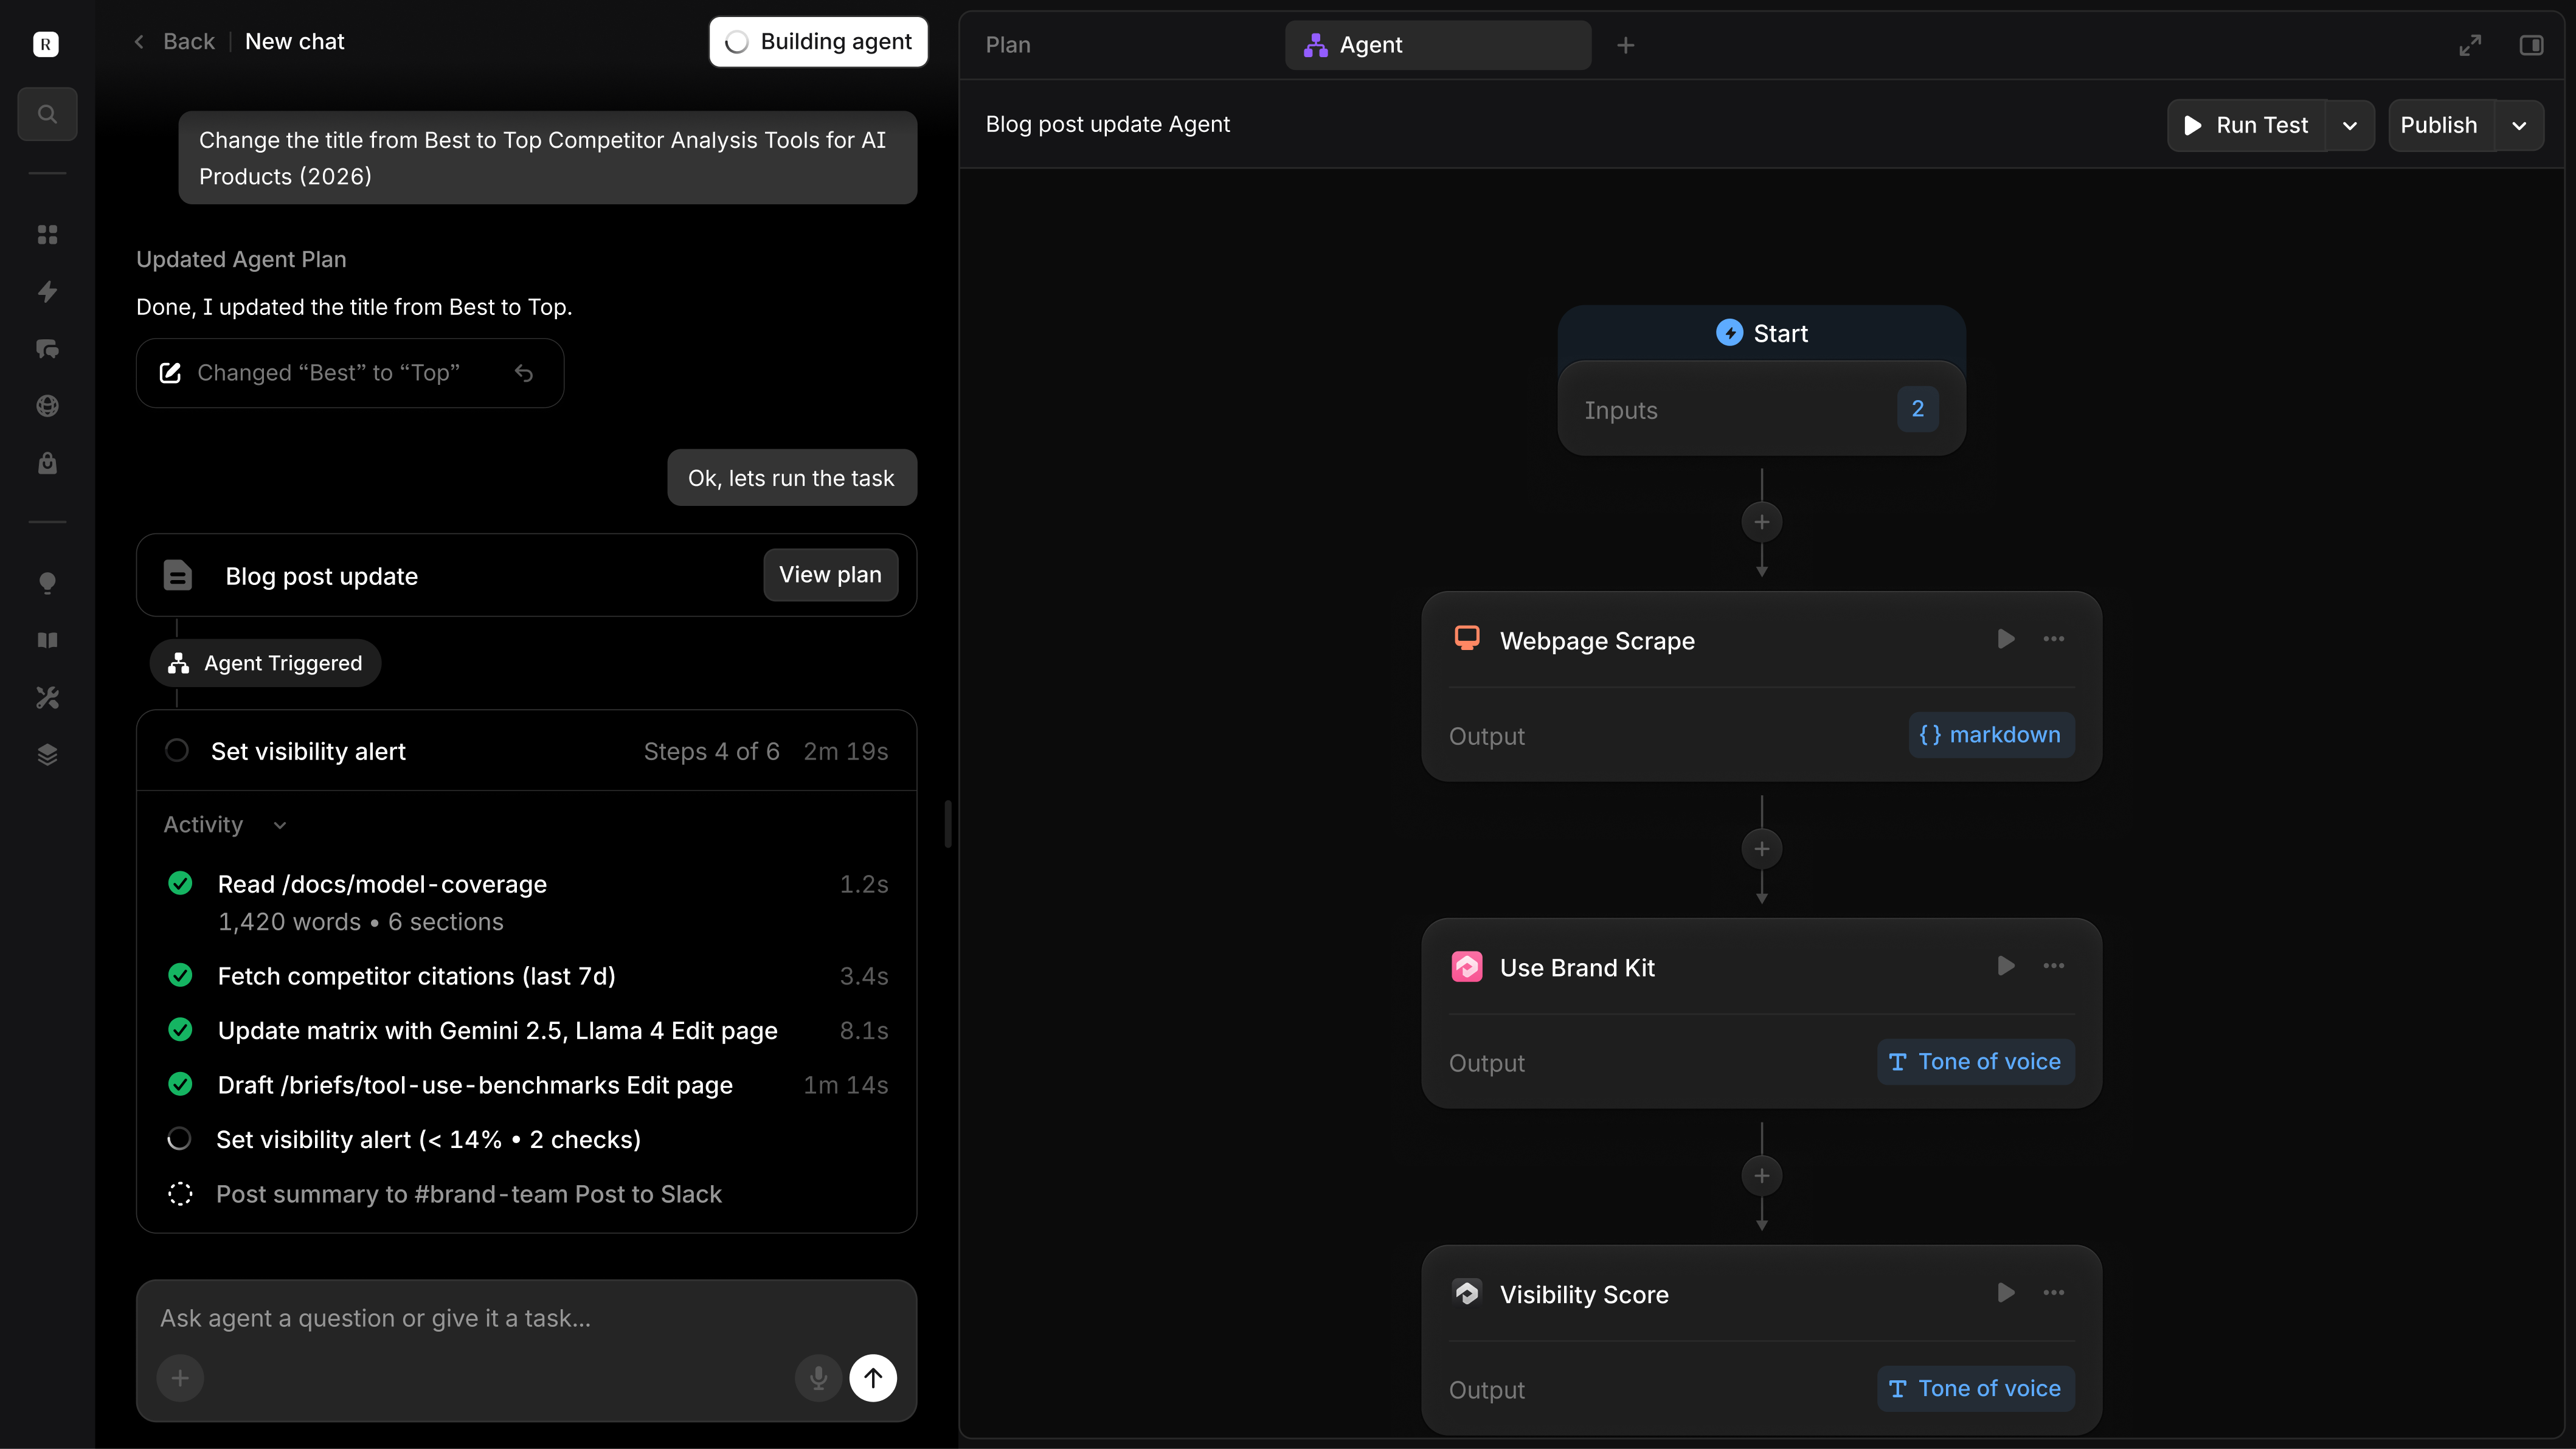Screen dimensions: 2576x1449
Task: Toggle the side panel layout icon
Action: click(2532, 45)
